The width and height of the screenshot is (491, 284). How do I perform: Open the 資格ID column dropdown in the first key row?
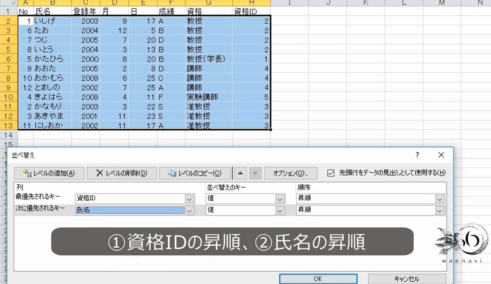tap(189, 199)
